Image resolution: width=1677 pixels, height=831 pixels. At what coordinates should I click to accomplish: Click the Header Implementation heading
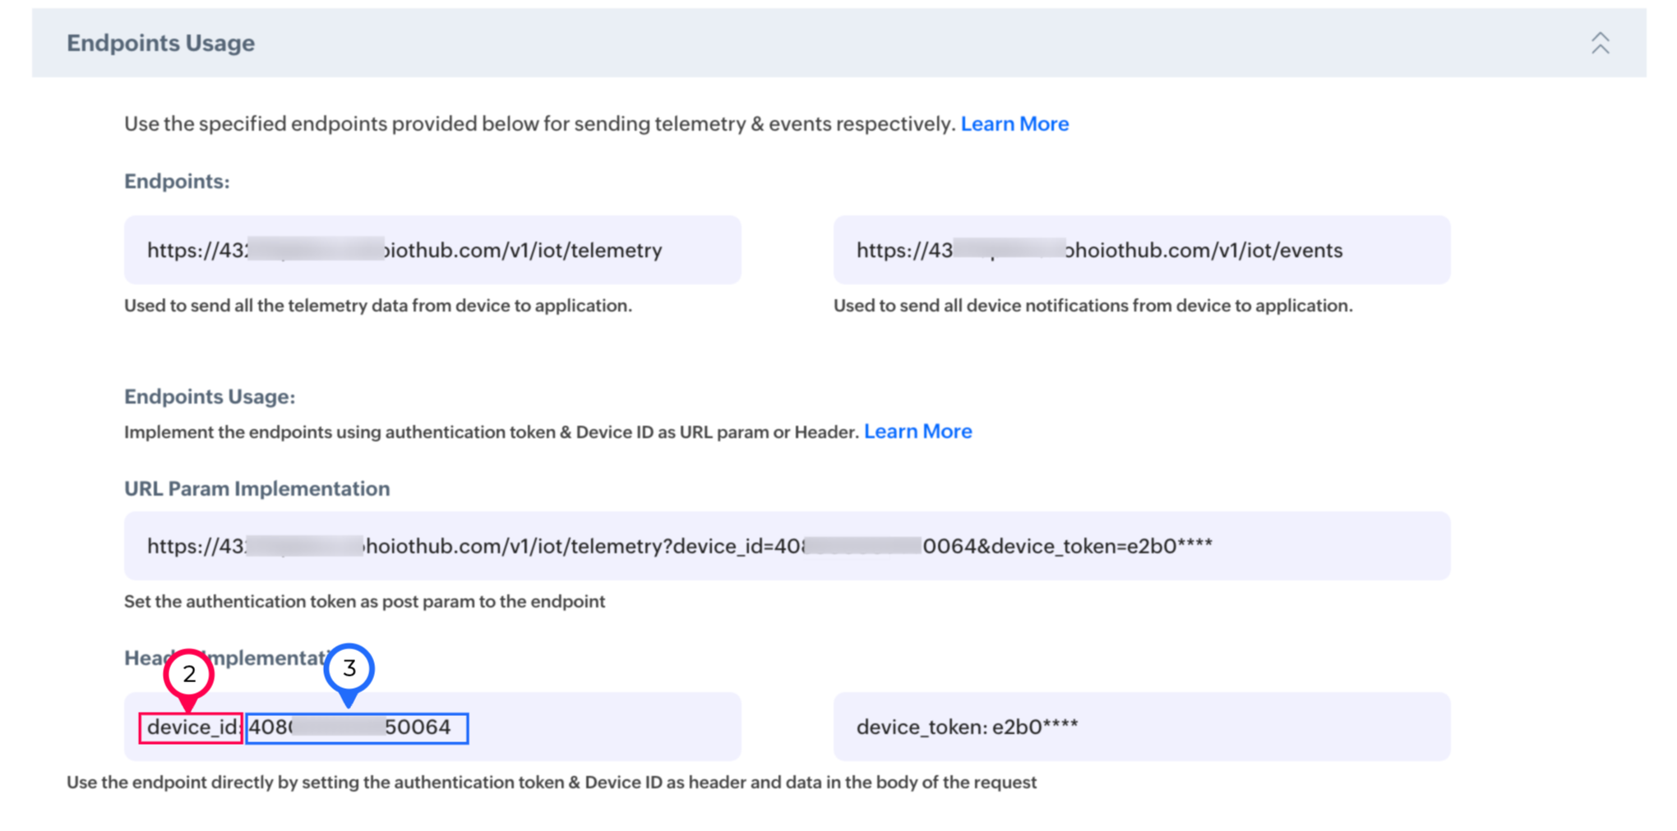[x=263, y=658]
